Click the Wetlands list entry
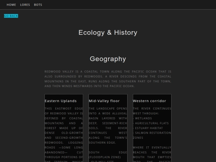 point(142,118)
